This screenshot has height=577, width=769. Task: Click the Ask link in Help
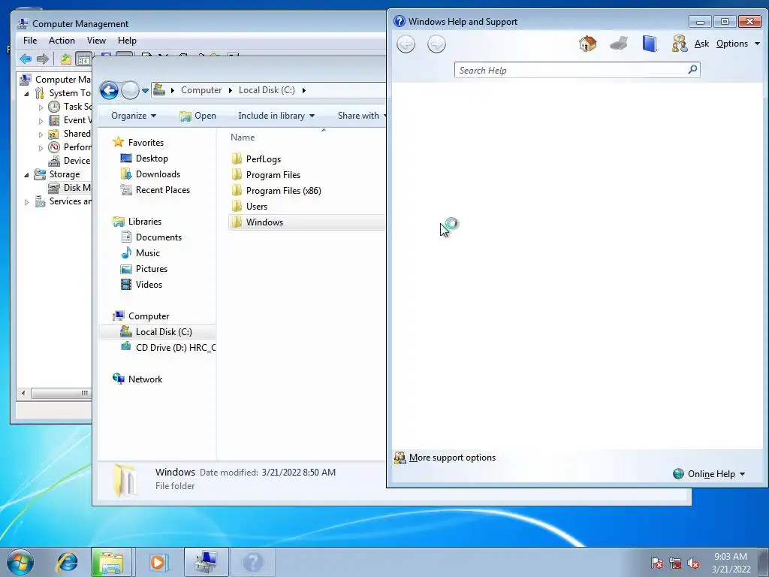pos(701,43)
